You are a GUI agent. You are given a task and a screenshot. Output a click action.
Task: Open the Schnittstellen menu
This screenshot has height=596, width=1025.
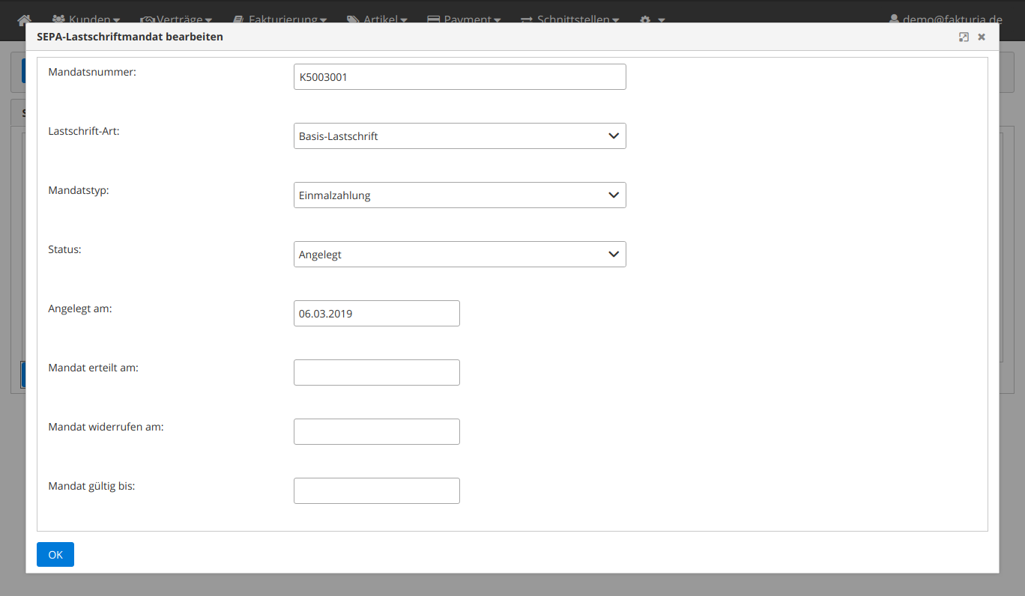tap(569, 19)
